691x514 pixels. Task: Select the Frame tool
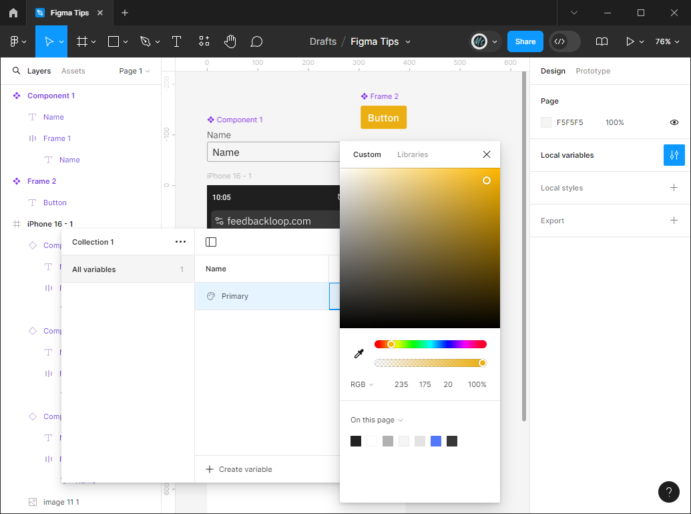[81, 41]
